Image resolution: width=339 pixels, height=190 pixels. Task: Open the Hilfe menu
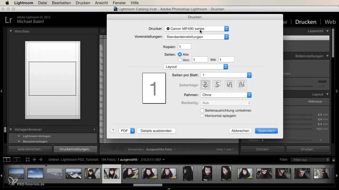coord(135,3)
